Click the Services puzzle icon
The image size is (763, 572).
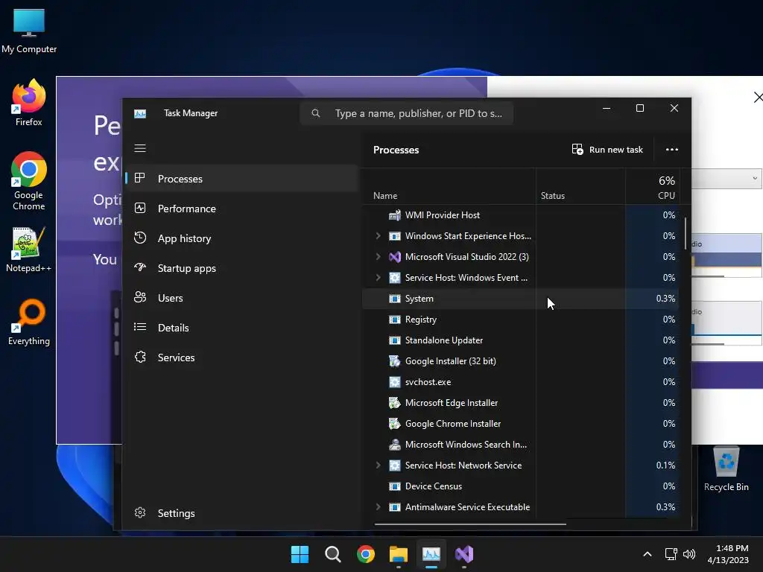139,357
